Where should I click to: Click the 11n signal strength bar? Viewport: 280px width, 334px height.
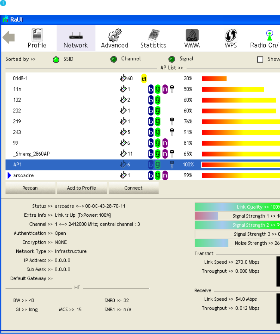point(233,89)
